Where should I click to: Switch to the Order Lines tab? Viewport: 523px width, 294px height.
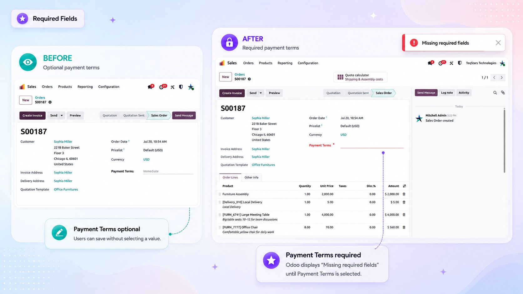click(x=230, y=177)
